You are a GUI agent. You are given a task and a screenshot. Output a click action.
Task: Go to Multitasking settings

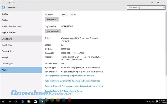click(7, 39)
